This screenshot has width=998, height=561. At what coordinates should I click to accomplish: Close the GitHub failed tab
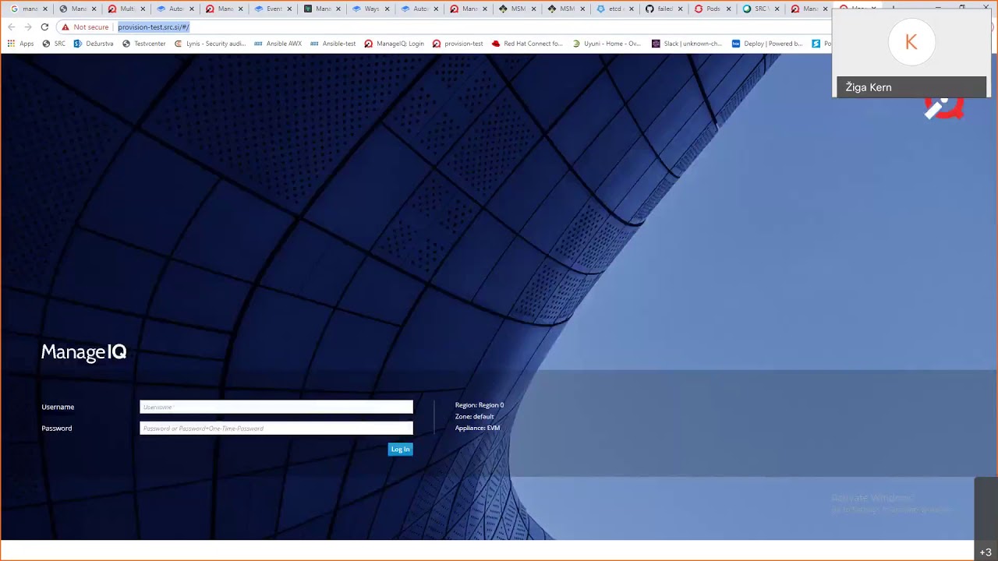680,9
